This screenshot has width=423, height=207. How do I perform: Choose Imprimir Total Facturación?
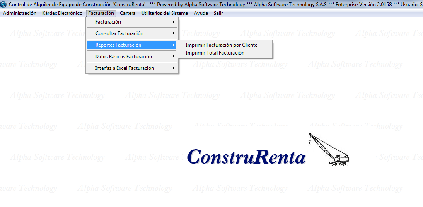pos(215,53)
